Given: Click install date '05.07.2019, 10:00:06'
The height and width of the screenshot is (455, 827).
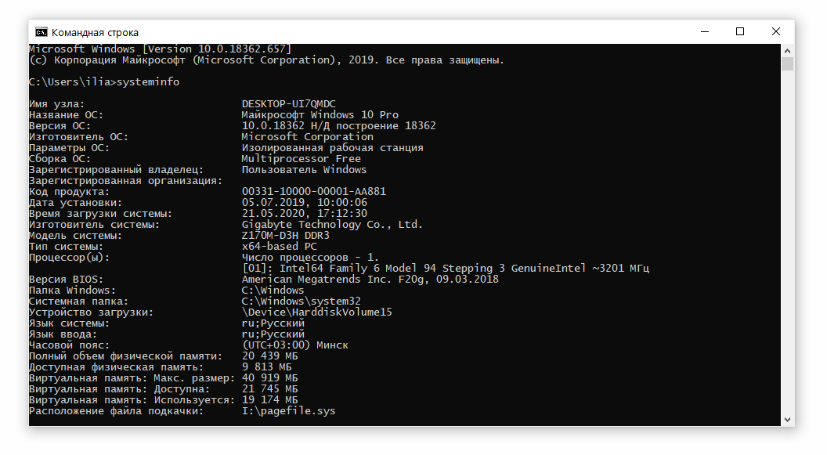Looking at the screenshot, I should coord(305,203).
